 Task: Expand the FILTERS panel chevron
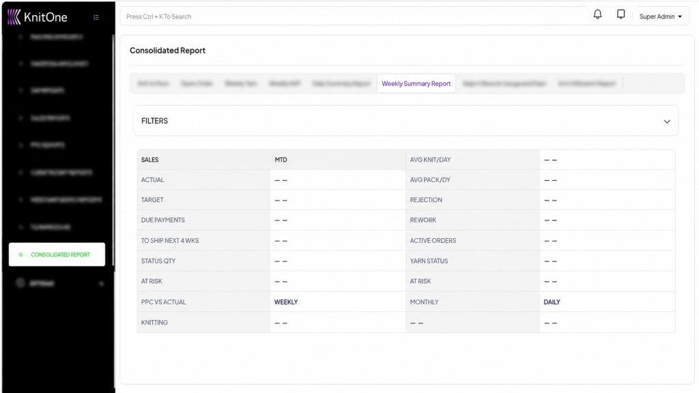(x=666, y=121)
